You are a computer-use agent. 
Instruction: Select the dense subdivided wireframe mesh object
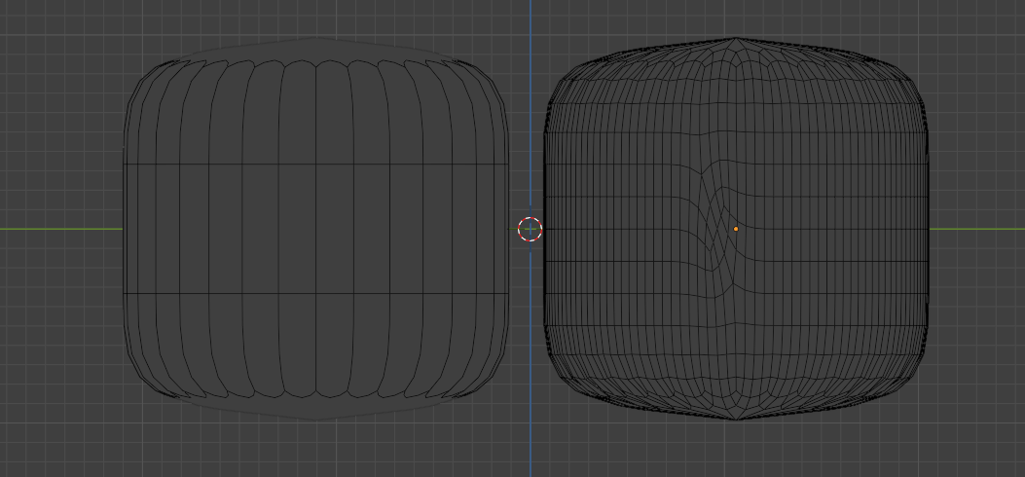coord(736,229)
